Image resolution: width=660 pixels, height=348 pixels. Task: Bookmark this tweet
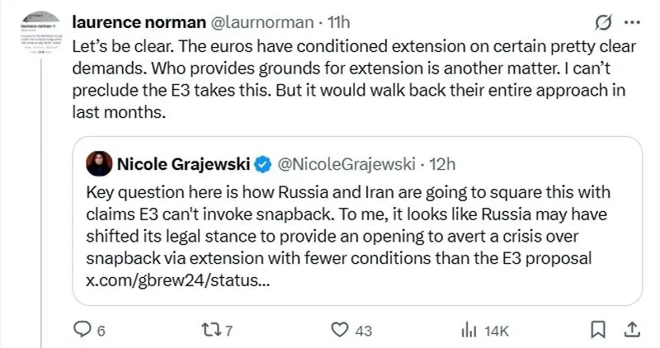596,329
